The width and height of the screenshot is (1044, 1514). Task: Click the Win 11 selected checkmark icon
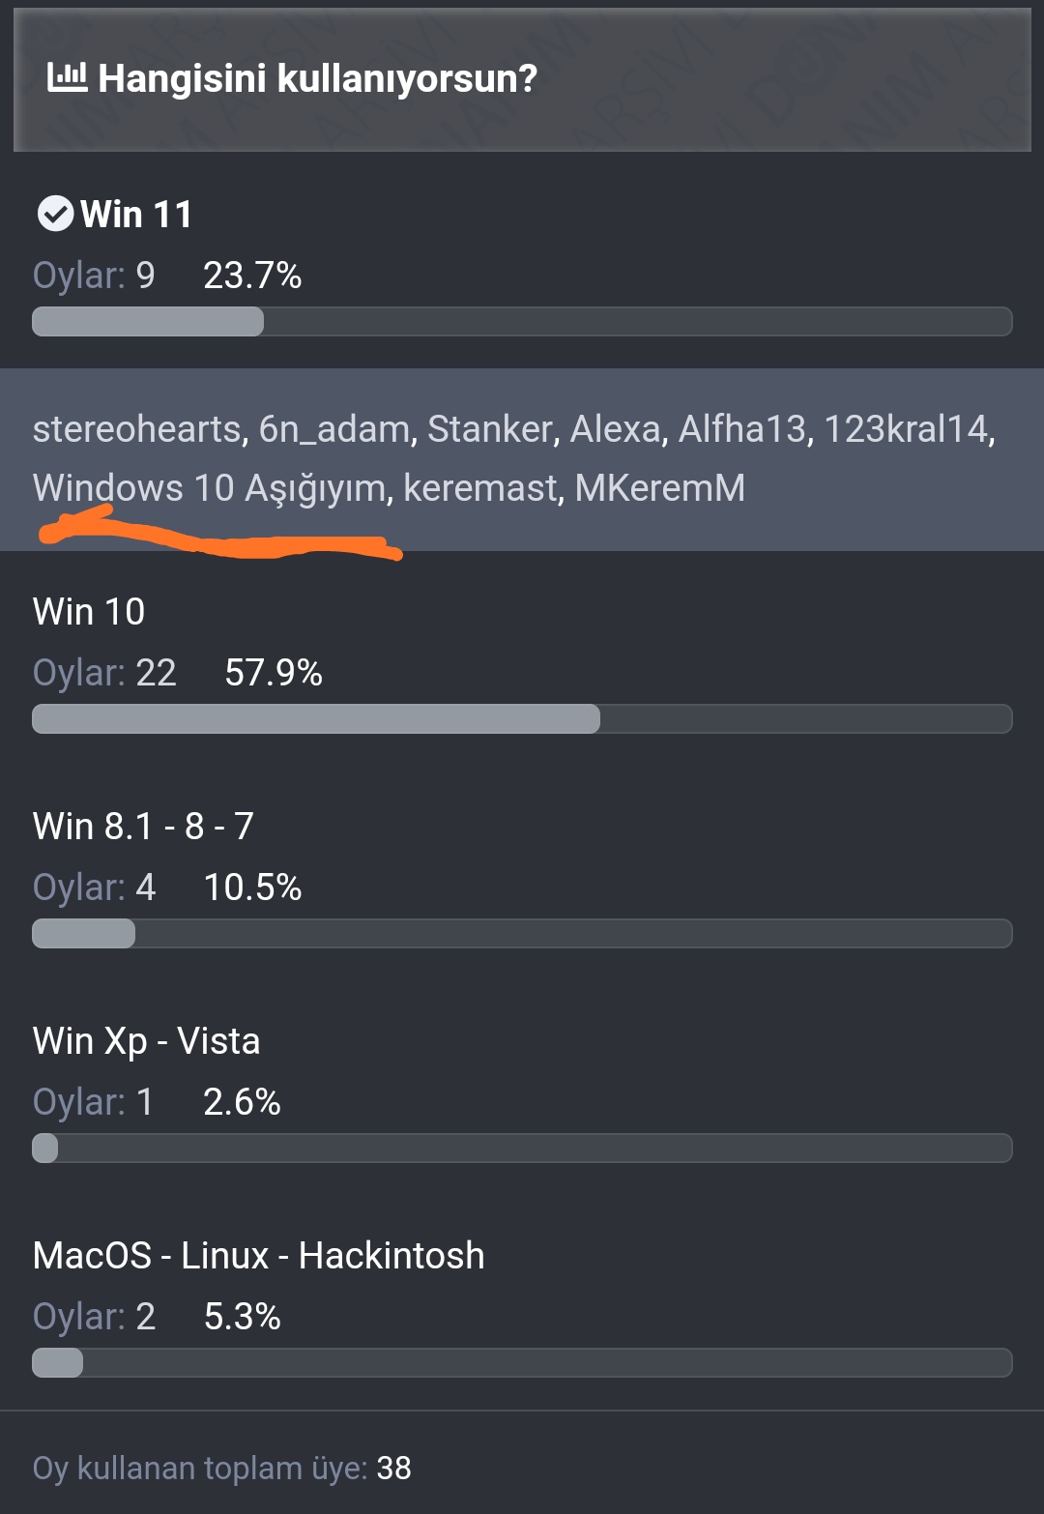tap(55, 214)
